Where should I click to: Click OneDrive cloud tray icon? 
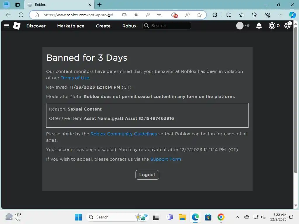tap(247, 217)
